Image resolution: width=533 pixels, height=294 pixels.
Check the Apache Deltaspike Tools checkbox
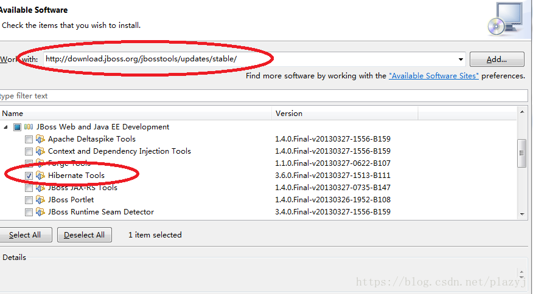pyautogui.click(x=29, y=139)
